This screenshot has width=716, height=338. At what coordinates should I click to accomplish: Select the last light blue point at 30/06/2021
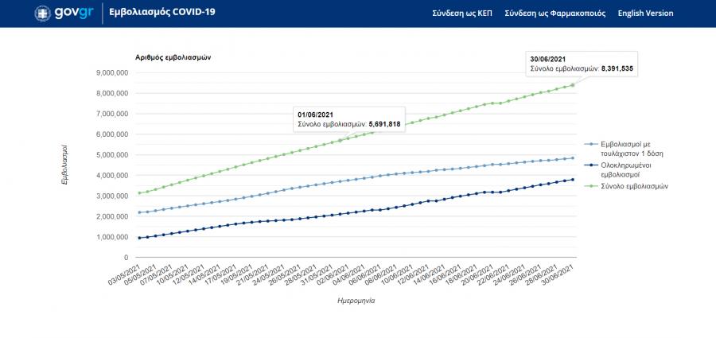[573, 157]
